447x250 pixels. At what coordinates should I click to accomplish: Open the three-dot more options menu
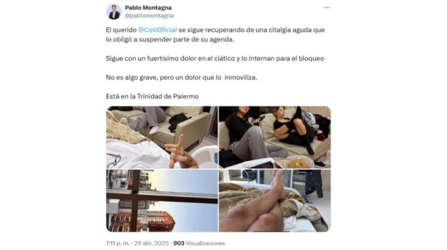tap(327, 8)
